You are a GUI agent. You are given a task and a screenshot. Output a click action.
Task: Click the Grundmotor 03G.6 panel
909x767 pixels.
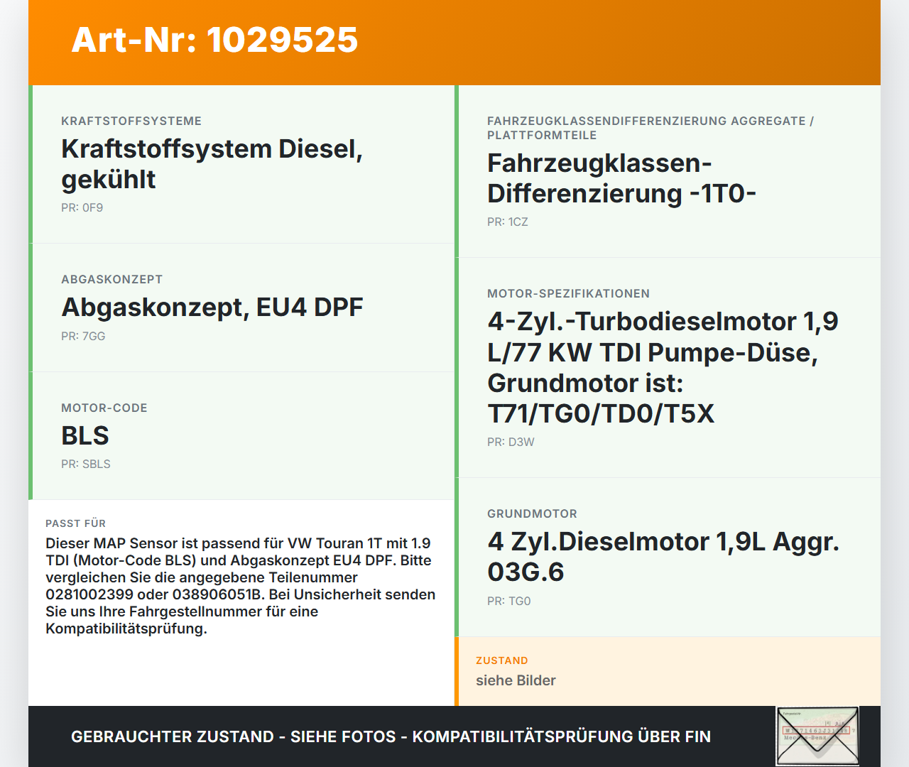[x=668, y=557]
